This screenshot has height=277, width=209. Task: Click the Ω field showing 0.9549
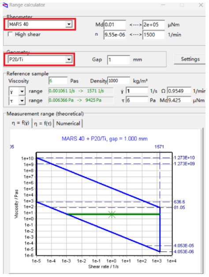point(179,91)
